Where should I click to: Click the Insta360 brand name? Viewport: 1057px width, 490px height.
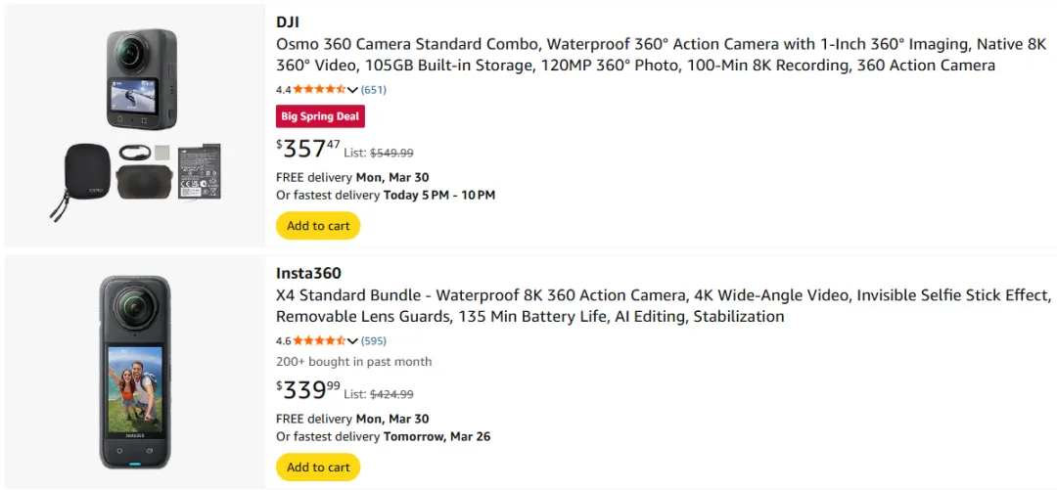[308, 273]
